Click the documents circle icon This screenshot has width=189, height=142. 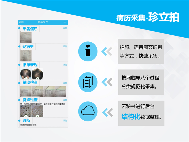coord(88,81)
